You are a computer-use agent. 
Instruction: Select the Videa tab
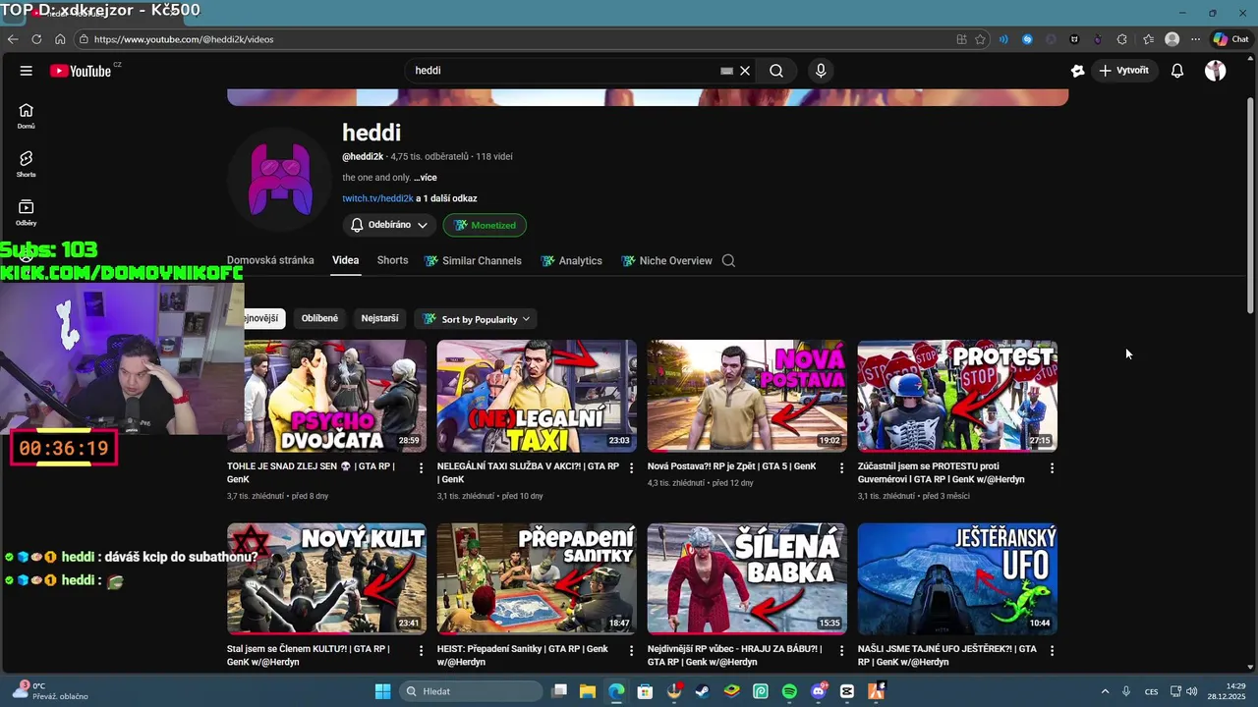345,260
